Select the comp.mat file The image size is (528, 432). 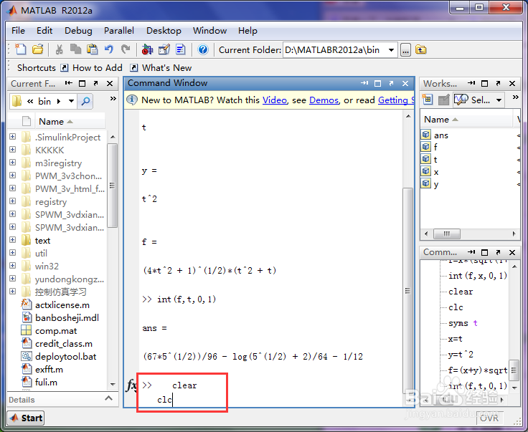click(56, 331)
